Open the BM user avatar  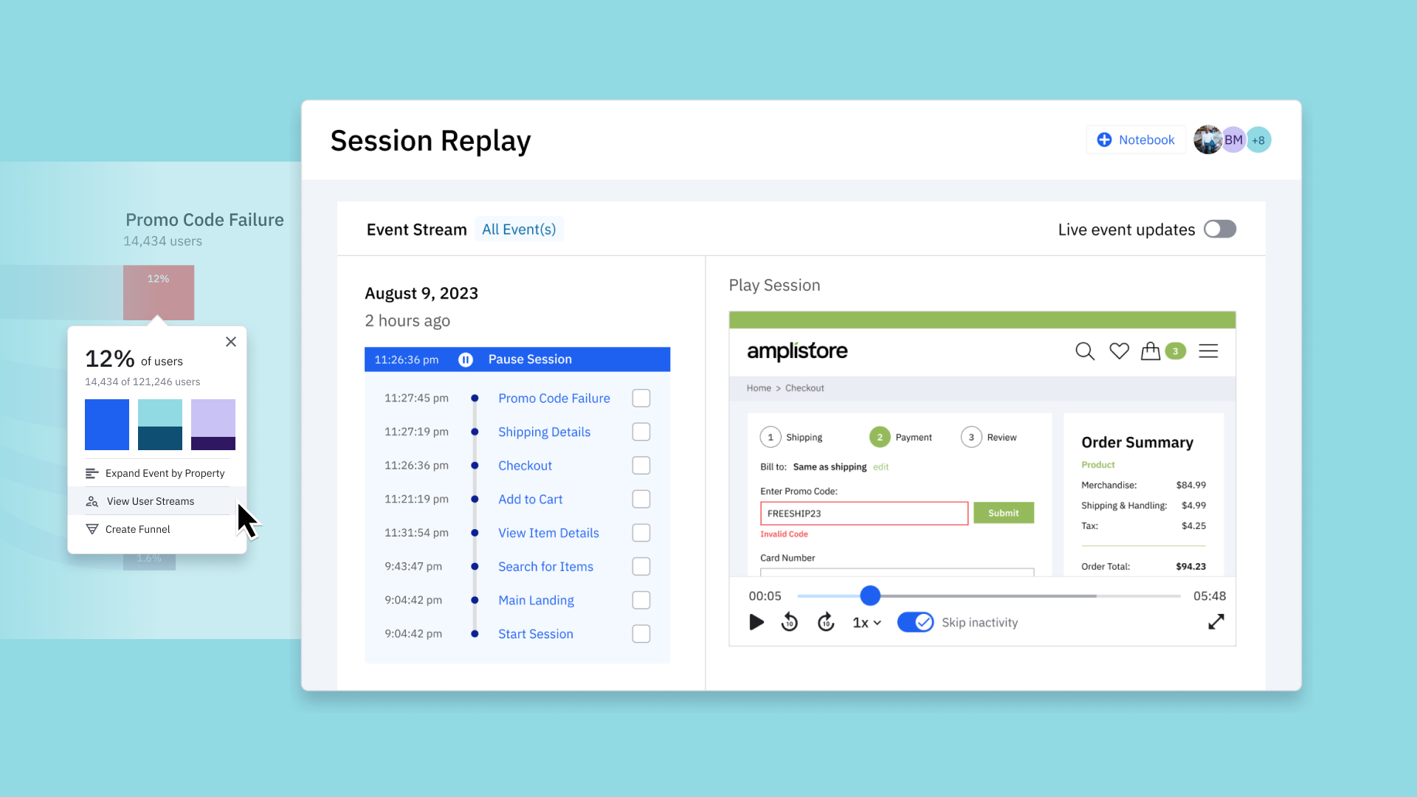(x=1233, y=139)
